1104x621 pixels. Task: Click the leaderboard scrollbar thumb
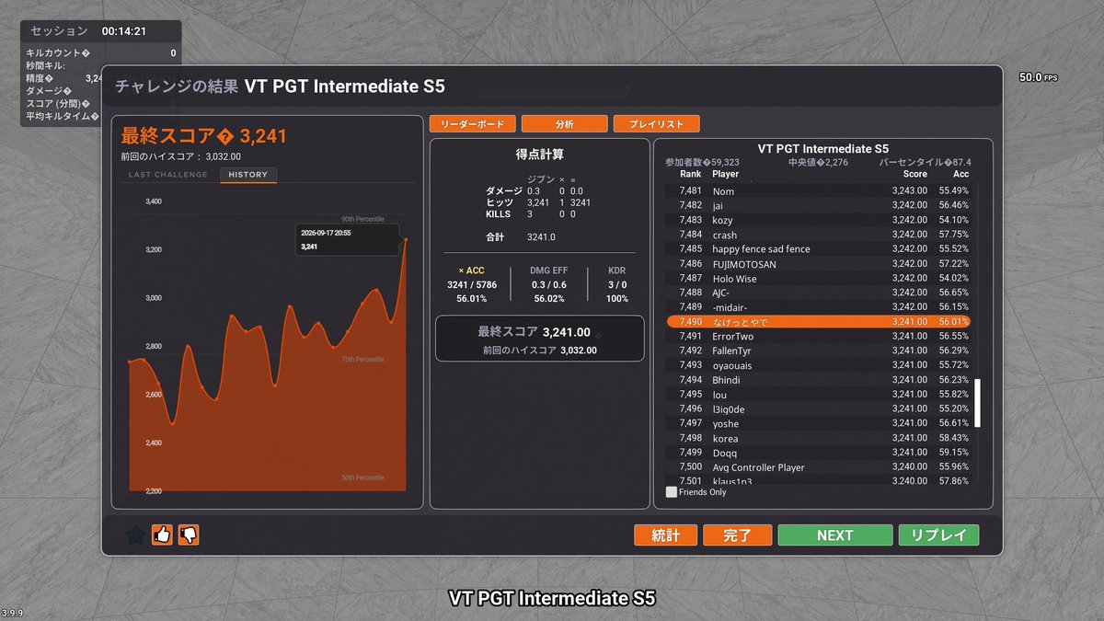coord(978,403)
